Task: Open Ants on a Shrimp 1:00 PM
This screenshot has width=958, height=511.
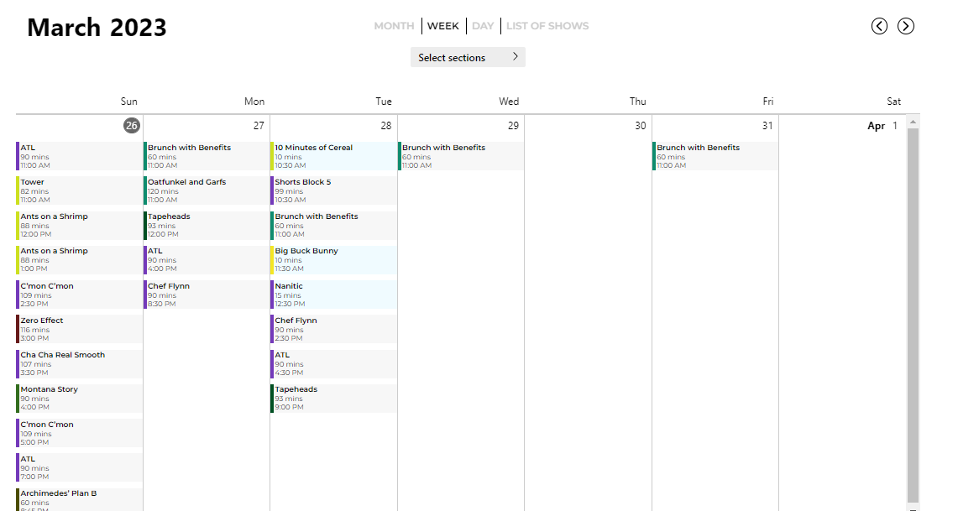Action: (x=80, y=259)
